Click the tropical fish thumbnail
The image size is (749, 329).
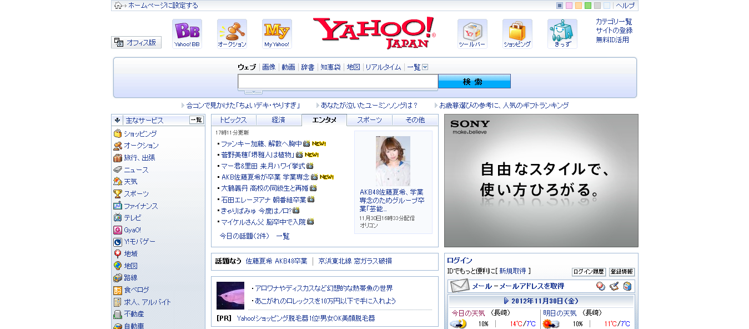[230, 296]
